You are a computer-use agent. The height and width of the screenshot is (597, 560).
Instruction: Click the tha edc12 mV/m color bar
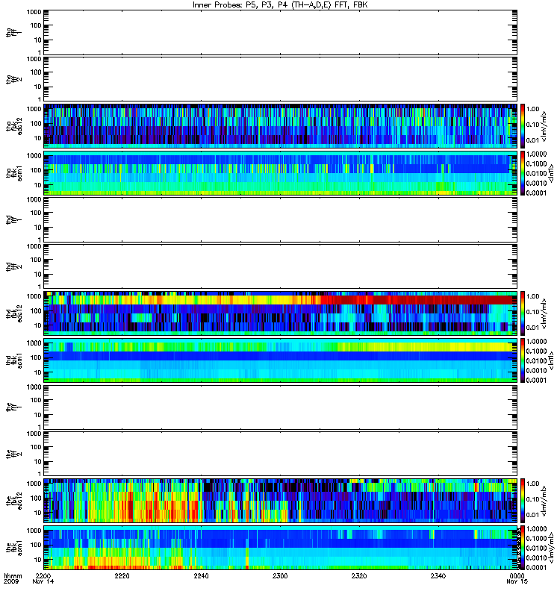point(523,125)
